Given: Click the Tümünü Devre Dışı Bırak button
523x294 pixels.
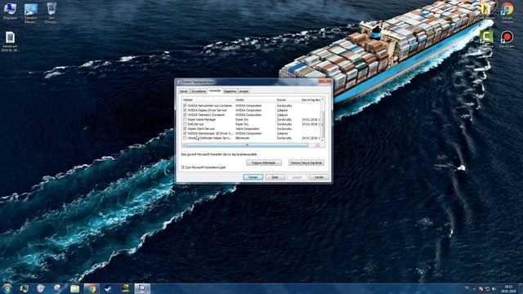Looking at the screenshot, I should click(x=306, y=163).
